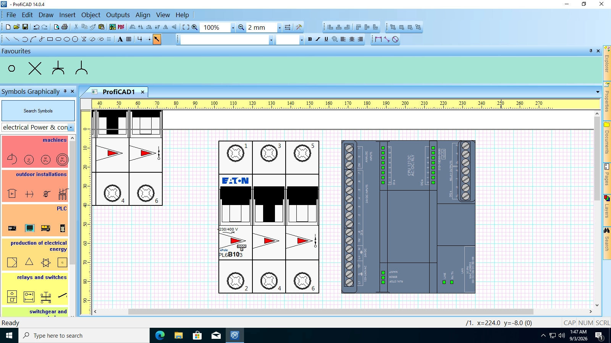
Task: Select the rectangle drawing tool
Action: tap(50, 39)
